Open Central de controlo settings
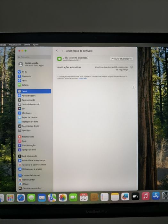 34,104
